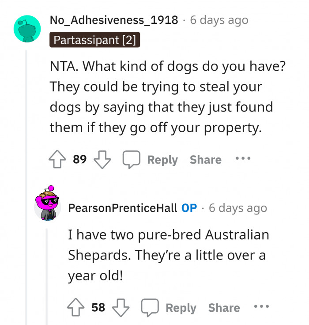Image resolution: width=309 pixels, height=325 pixels.
Task: Open the top comment's "6 days ago" timestamp
Action: point(219,20)
